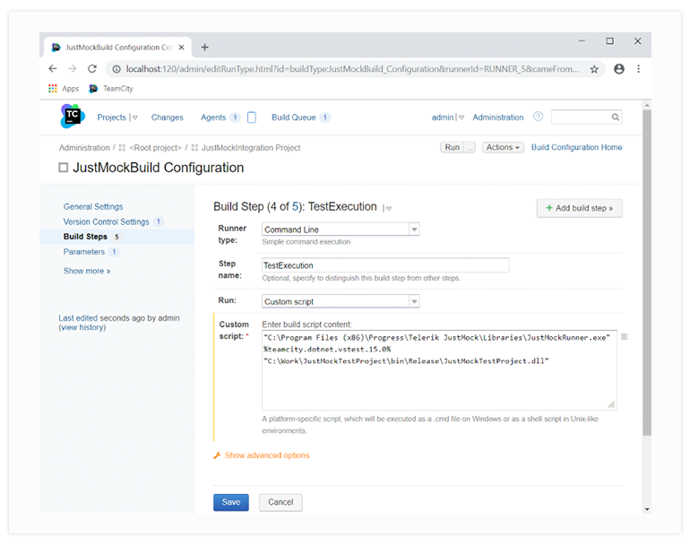The width and height of the screenshot is (690, 546).
Task: Open the Build Queue page
Action: click(294, 117)
